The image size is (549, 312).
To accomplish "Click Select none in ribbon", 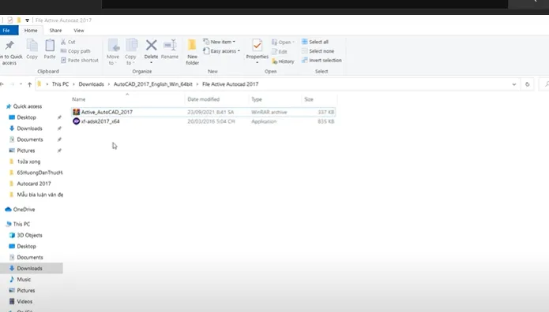I will click(x=318, y=51).
